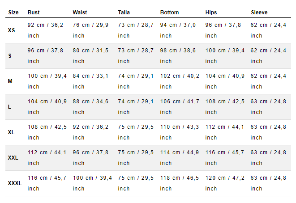Click the XL size row label
This screenshot has height=203, width=296.
point(11,132)
